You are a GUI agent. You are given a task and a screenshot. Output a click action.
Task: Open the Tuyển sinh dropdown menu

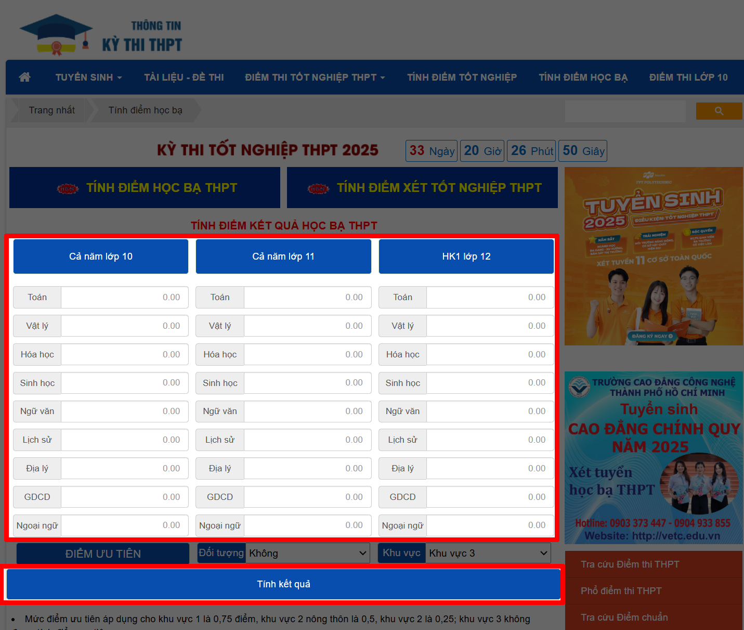(88, 77)
